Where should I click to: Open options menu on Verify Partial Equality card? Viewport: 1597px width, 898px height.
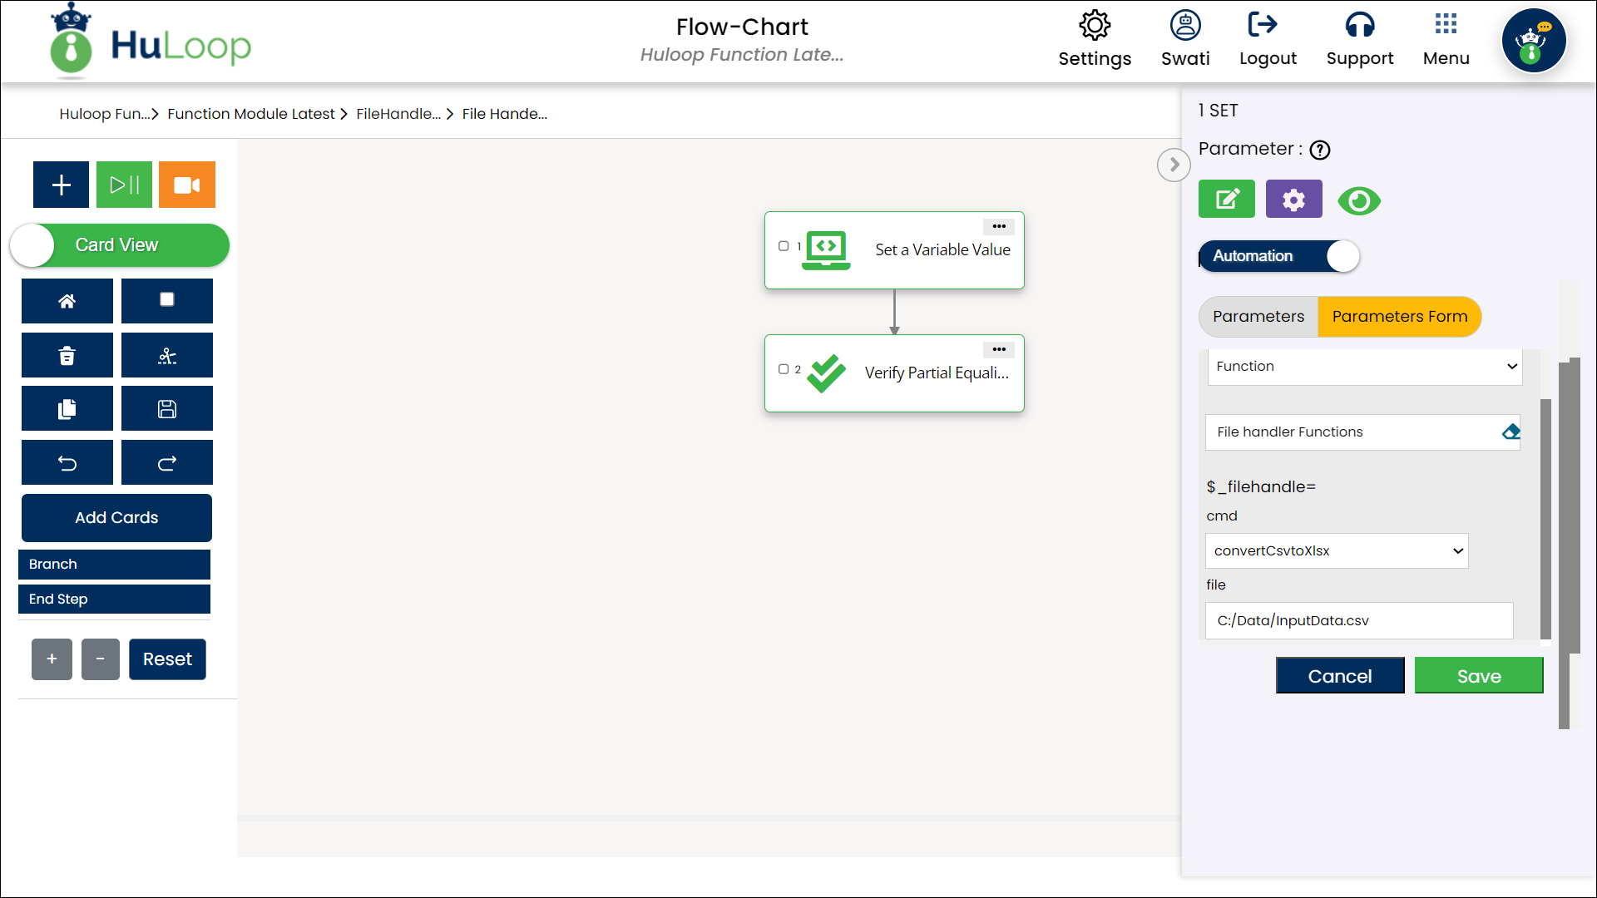999,349
